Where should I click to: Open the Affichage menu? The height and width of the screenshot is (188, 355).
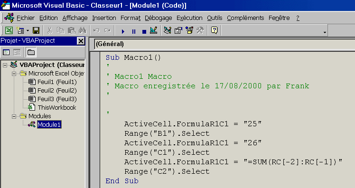tap(75, 18)
